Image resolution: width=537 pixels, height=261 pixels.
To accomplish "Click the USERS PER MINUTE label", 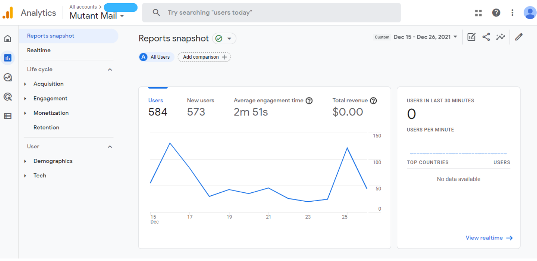I will [430, 130].
